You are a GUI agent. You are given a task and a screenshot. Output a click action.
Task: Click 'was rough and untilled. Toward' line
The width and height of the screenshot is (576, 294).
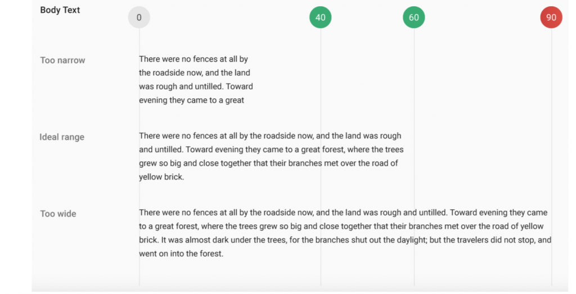pos(196,86)
